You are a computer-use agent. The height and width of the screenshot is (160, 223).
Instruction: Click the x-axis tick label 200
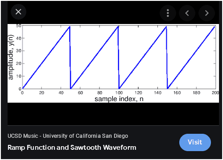pos(215,93)
